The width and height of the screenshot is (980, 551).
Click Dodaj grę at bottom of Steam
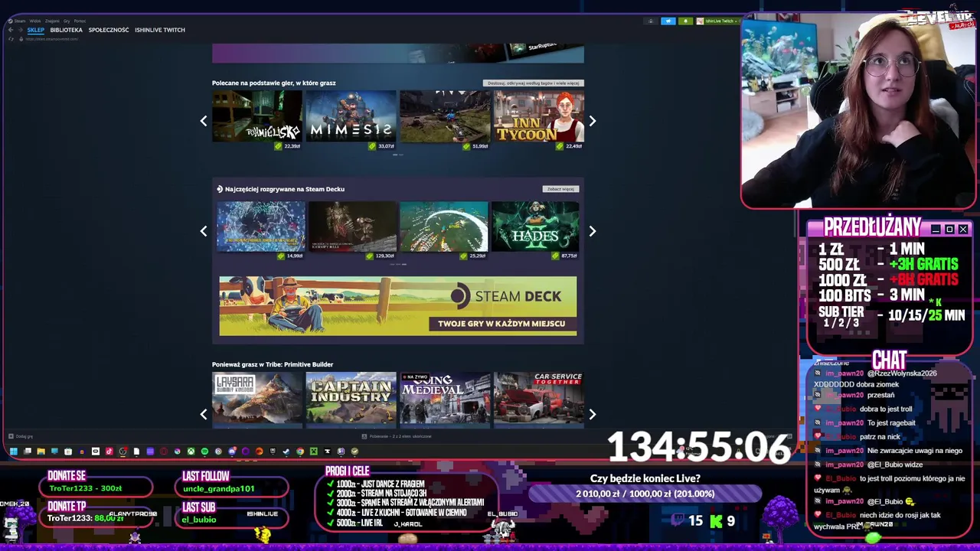[x=21, y=436]
